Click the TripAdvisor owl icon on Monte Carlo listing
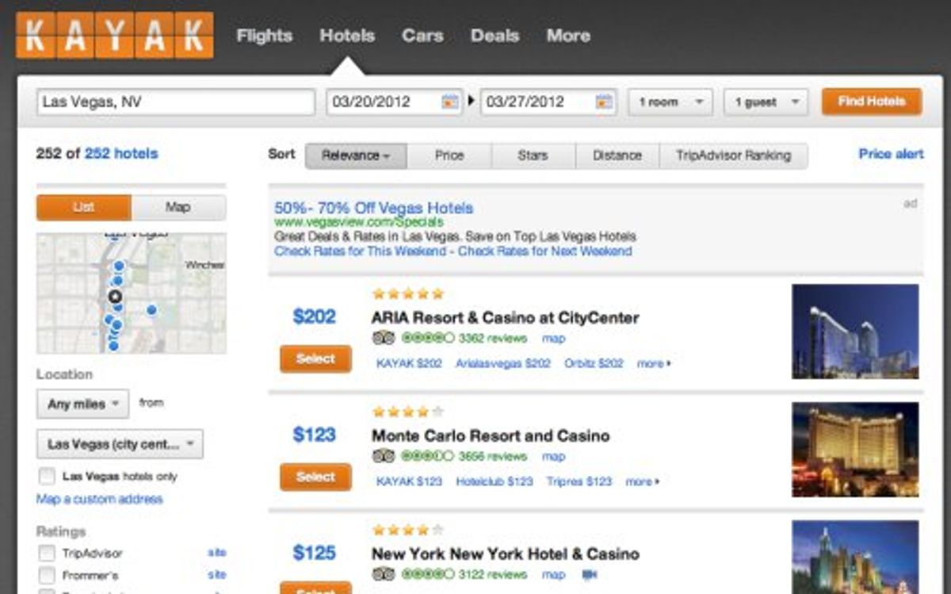Image resolution: width=951 pixels, height=594 pixels. [385, 457]
